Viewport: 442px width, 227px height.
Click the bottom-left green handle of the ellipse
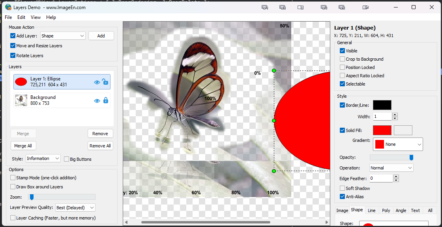coord(274,171)
